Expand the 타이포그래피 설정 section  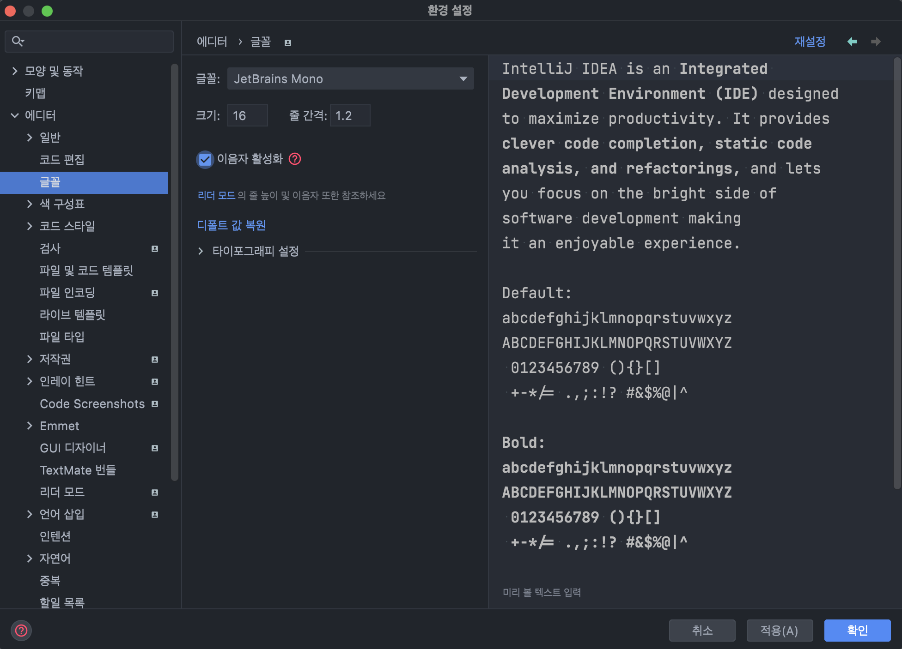click(x=201, y=251)
